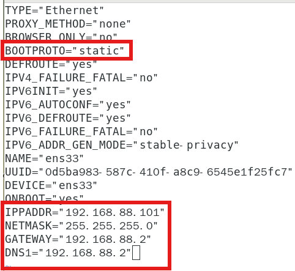Click the IPV6_DEFROUTE="yes" line

click(x=68, y=118)
